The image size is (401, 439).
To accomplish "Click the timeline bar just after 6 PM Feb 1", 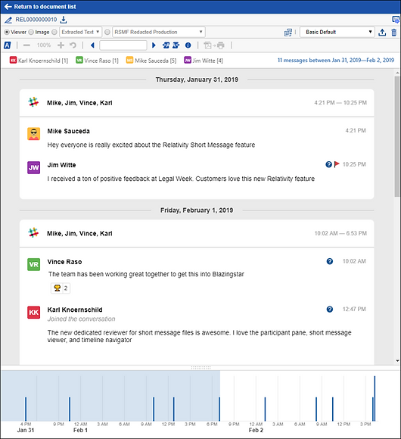I will tap(219, 409).
